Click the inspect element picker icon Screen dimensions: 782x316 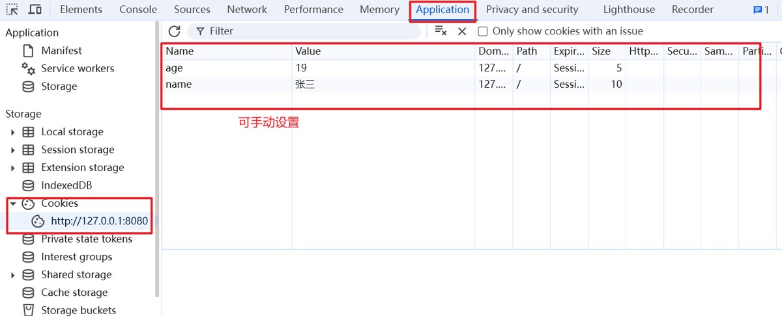click(x=12, y=10)
